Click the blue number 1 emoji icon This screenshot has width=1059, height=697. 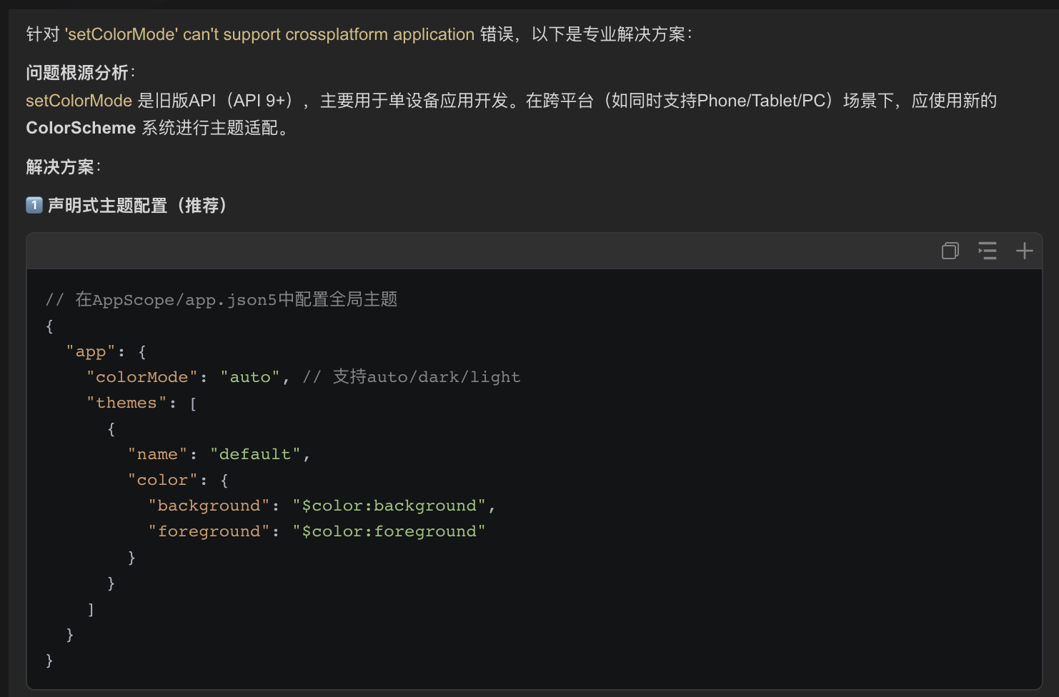34,206
